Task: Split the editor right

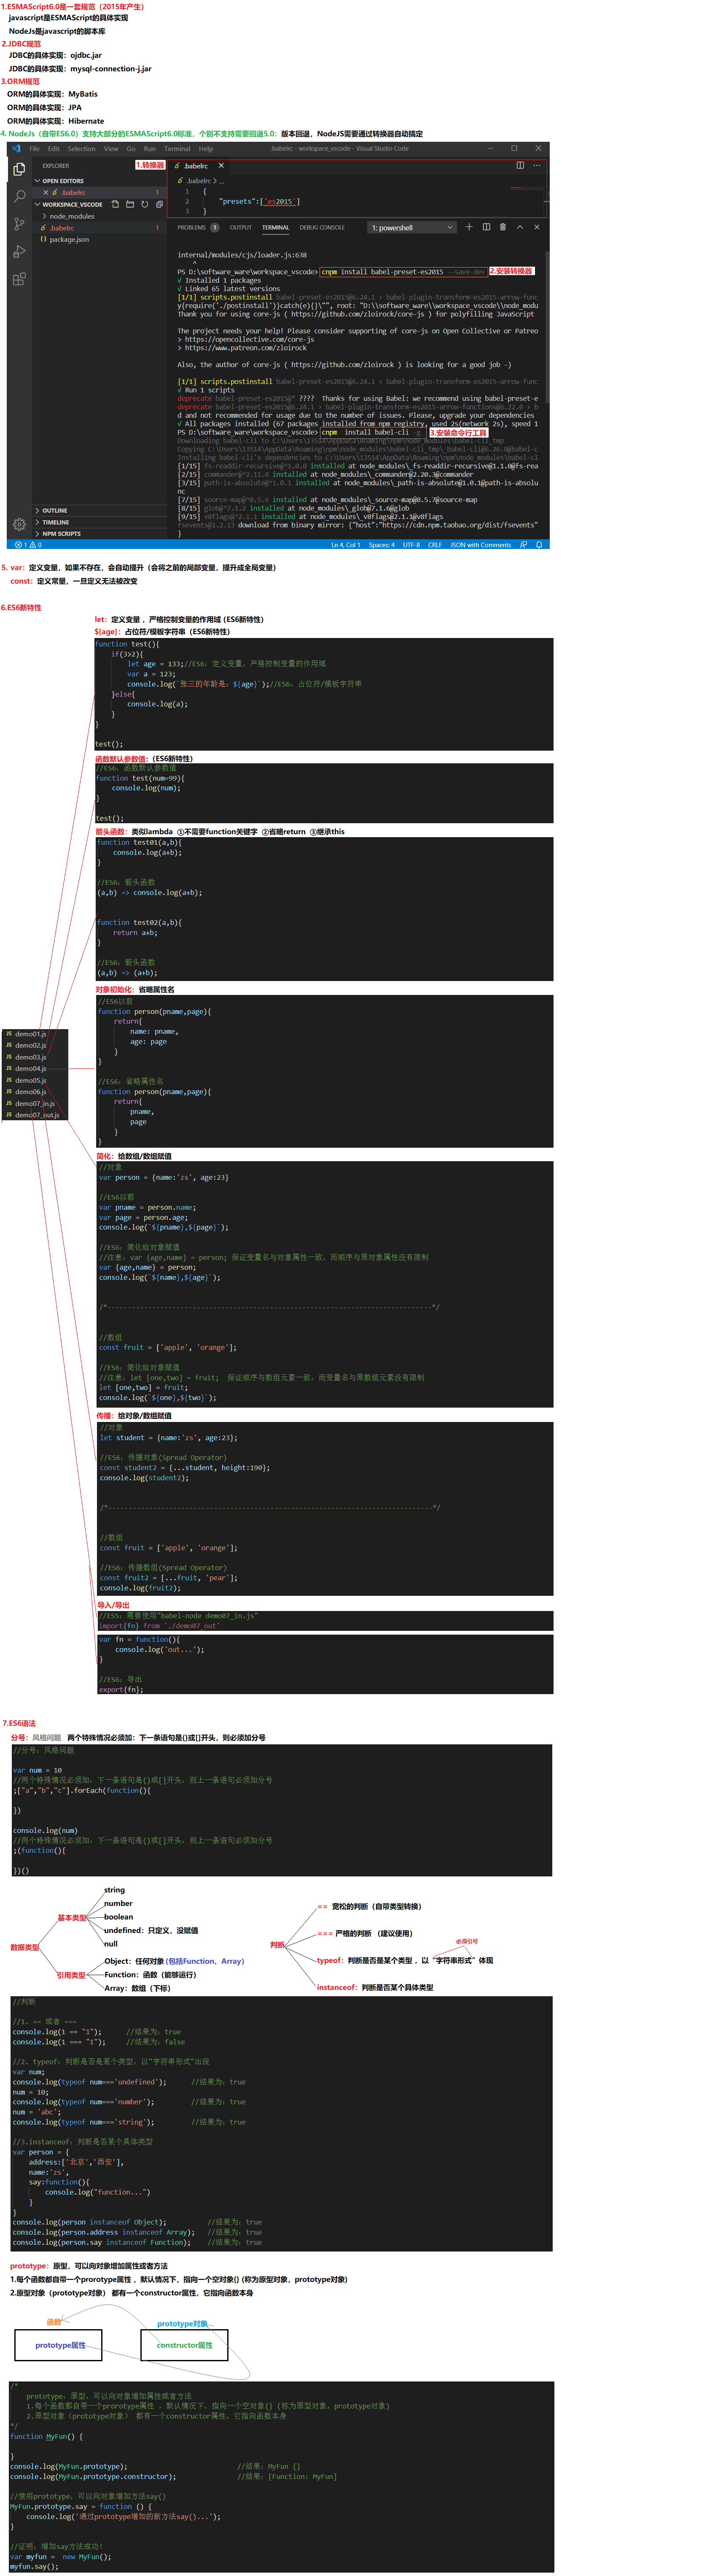Action: pyautogui.click(x=519, y=166)
